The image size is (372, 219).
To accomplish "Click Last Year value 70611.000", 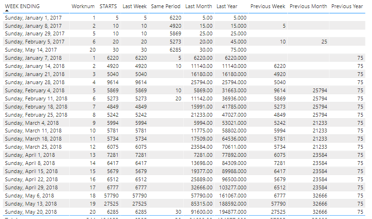I will tap(234, 147).
